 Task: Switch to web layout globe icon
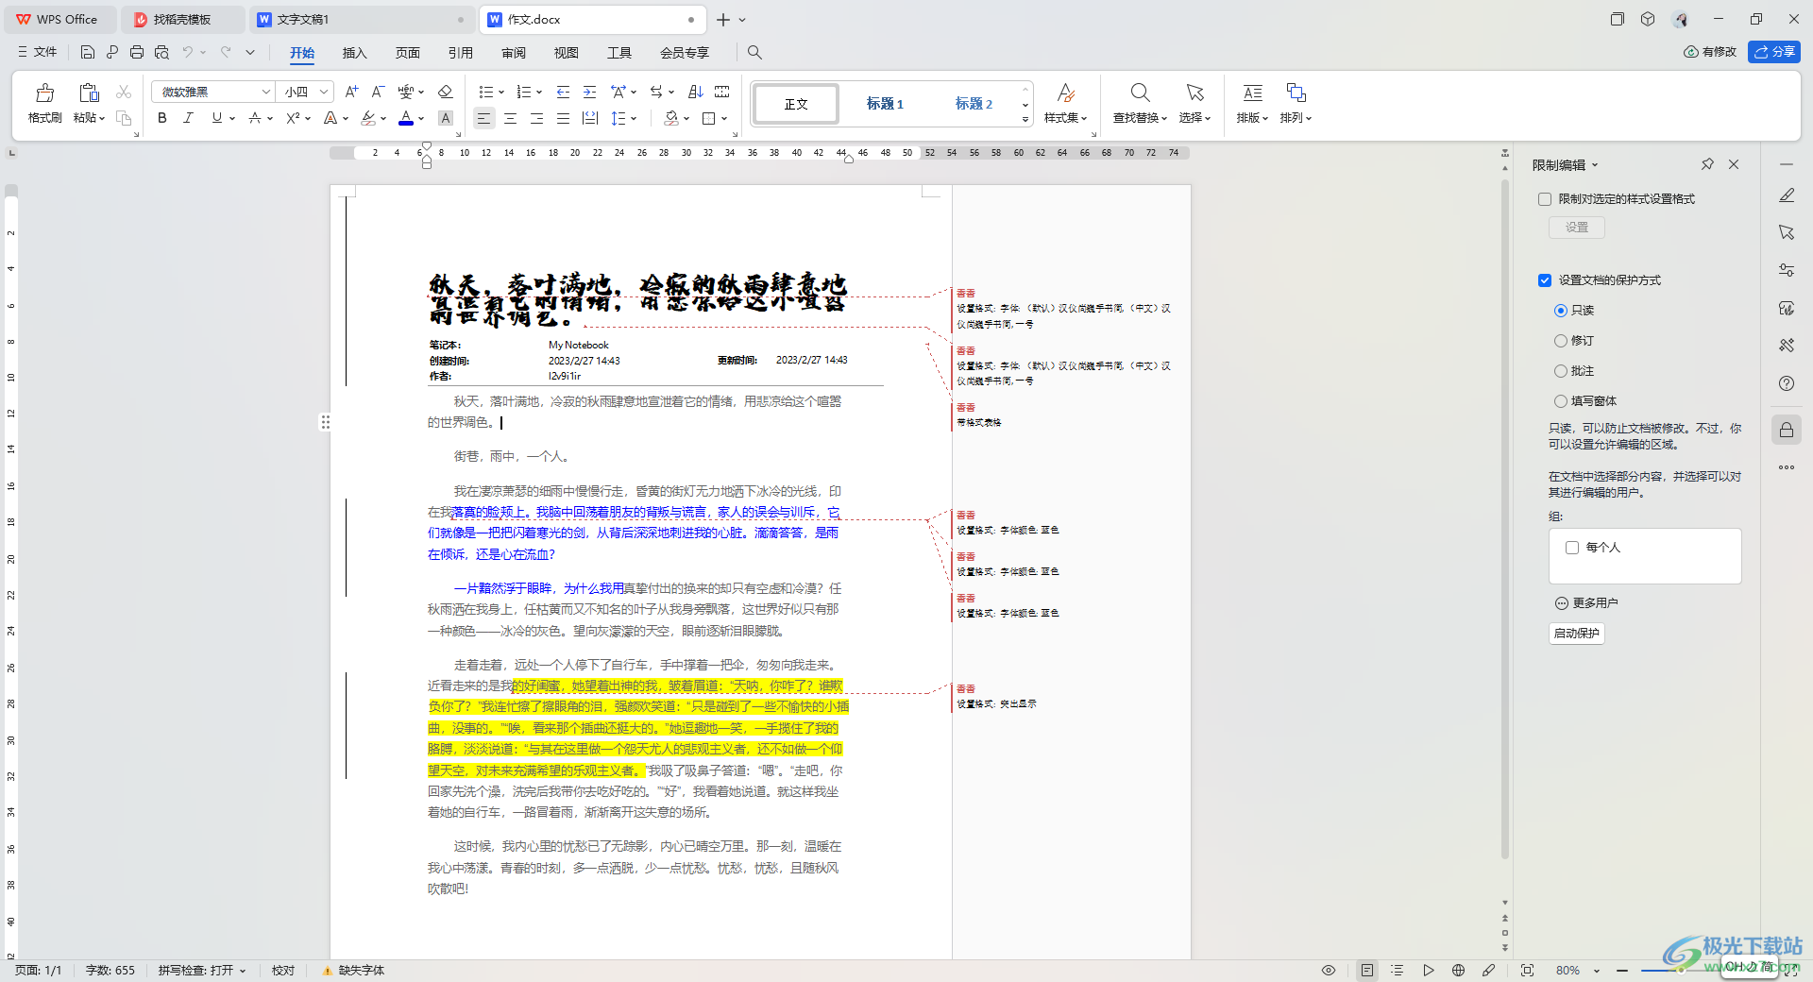point(1458,970)
